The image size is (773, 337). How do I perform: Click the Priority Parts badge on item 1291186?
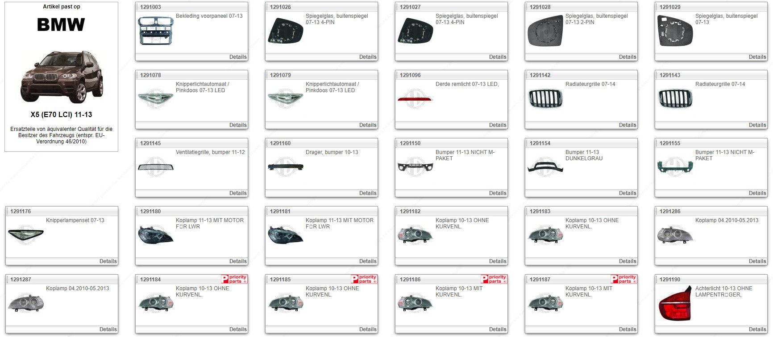click(x=494, y=279)
